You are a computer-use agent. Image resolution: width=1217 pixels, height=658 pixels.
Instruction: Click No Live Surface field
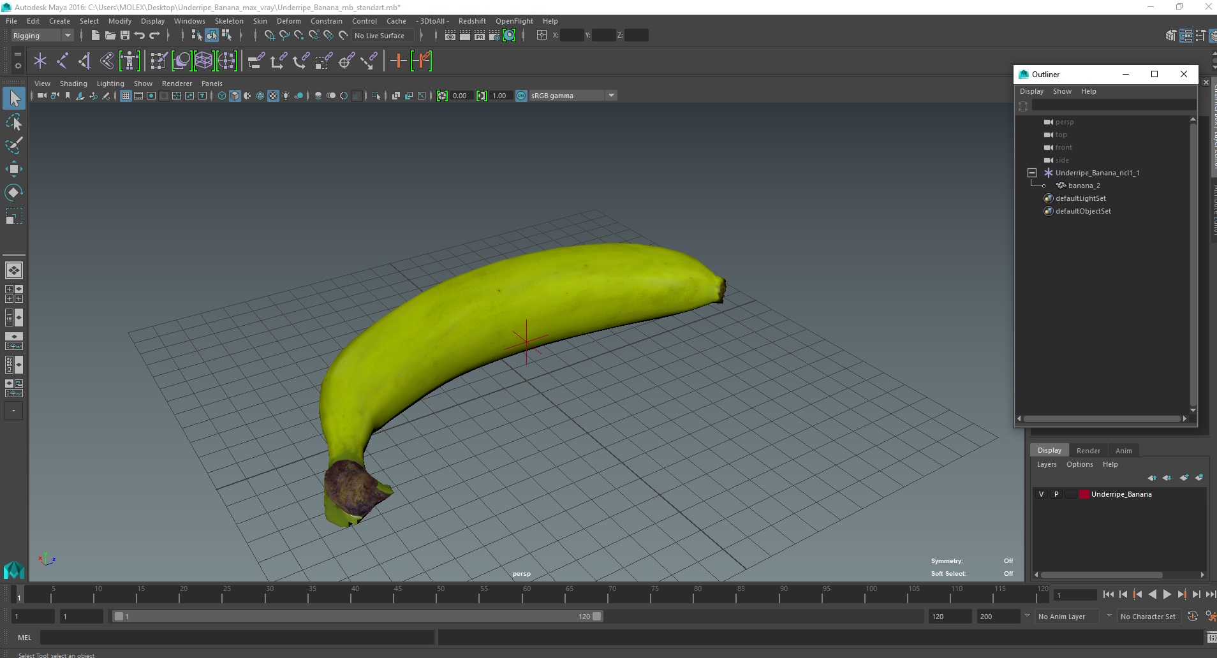tap(383, 36)
